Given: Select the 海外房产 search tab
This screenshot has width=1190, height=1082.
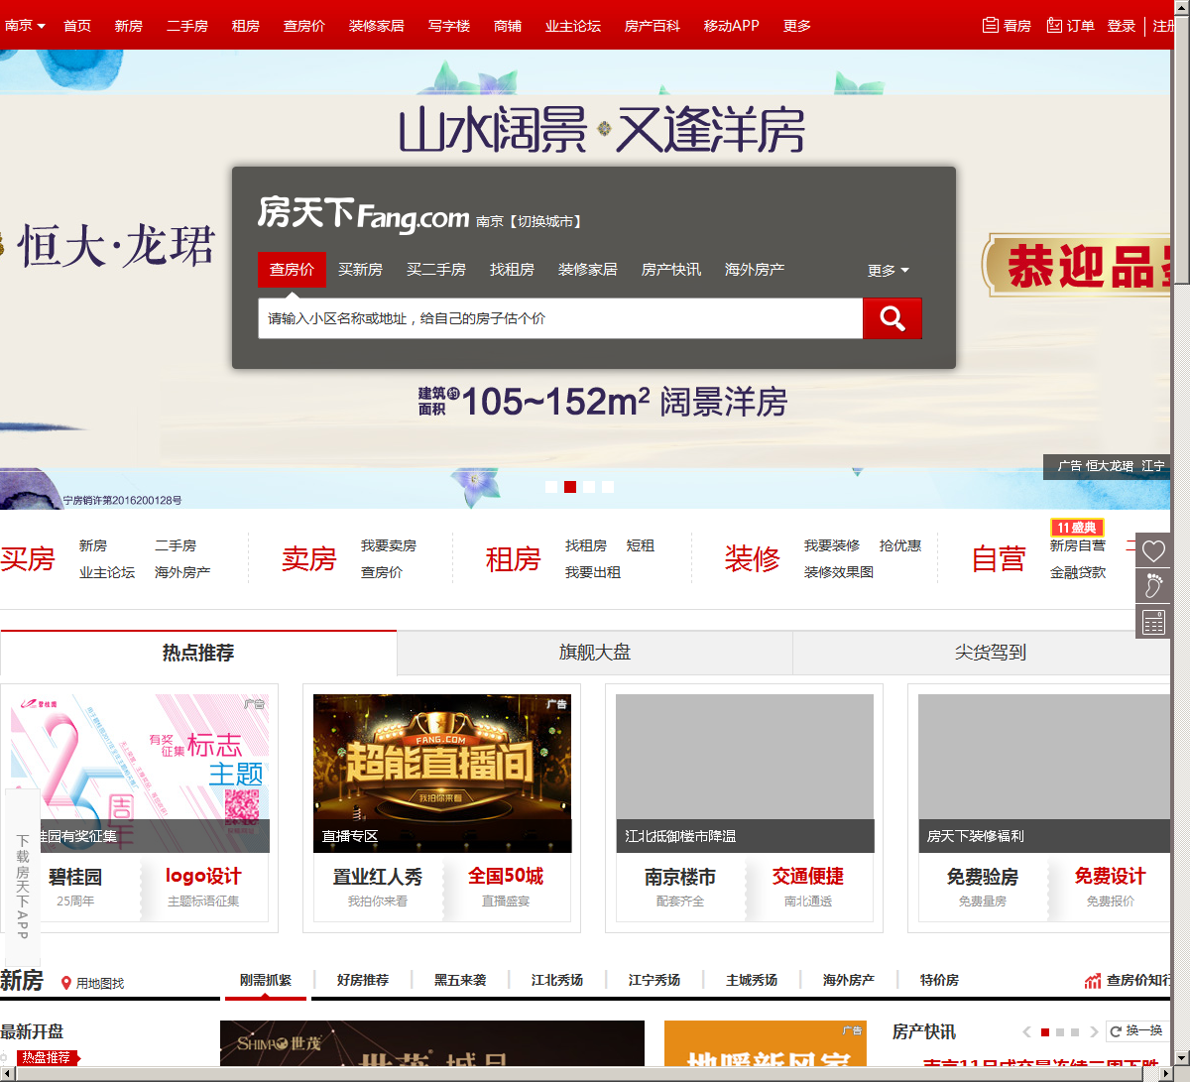Looking at the screenshot, I should (x=755, y=270).
